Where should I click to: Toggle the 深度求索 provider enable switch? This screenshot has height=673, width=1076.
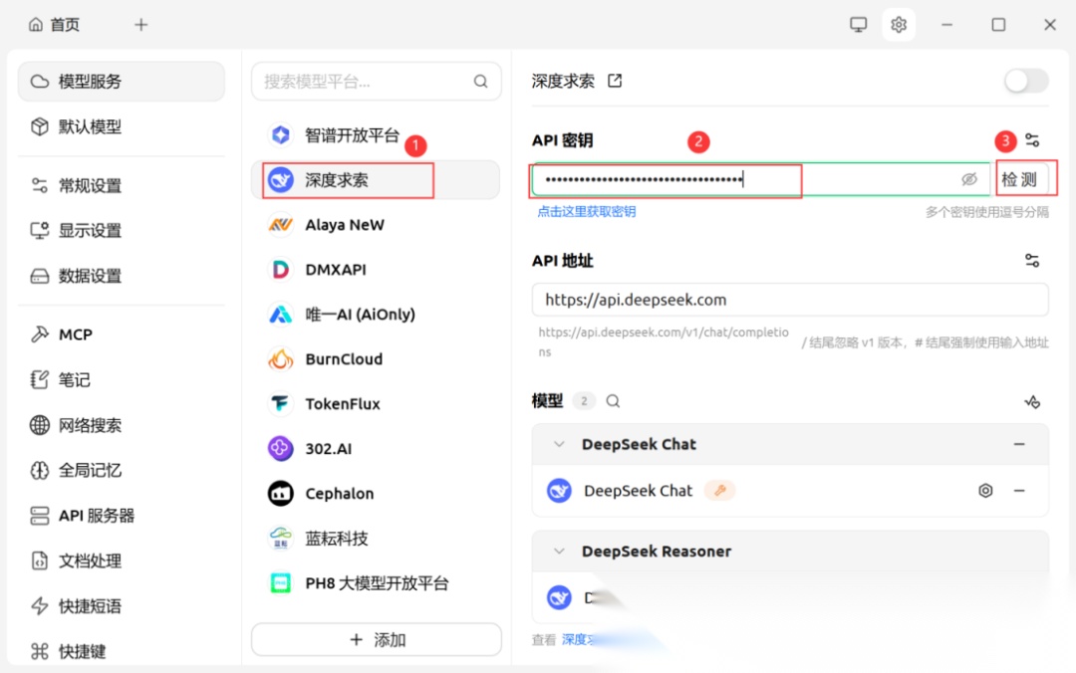tap(1026, 81)
